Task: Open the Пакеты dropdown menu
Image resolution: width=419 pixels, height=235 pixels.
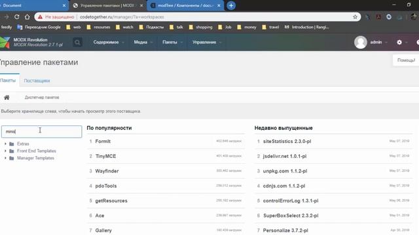Action: tap(172, 42)
